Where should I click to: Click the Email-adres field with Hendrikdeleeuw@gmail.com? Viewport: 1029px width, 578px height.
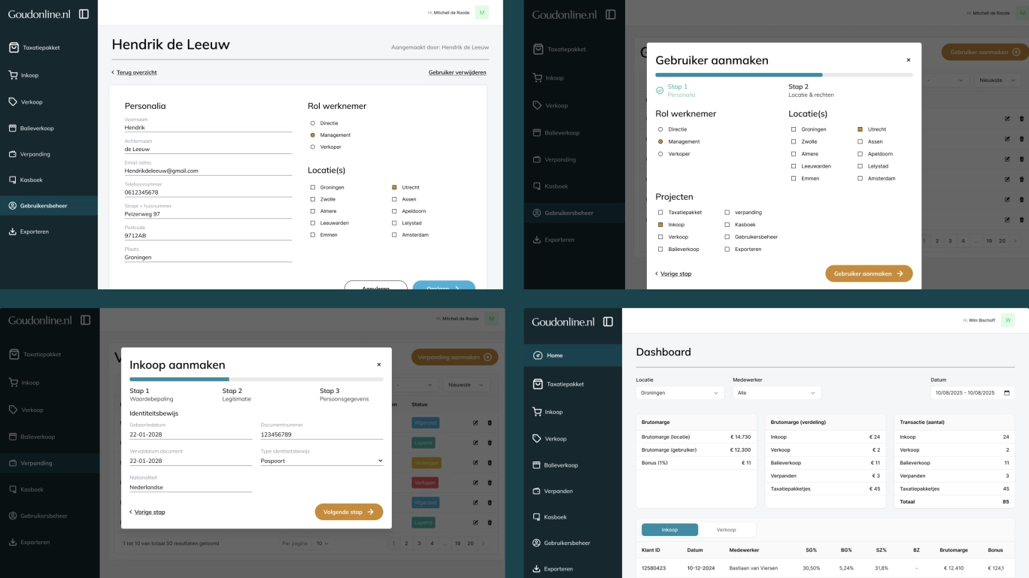click(x=208, y=171)
